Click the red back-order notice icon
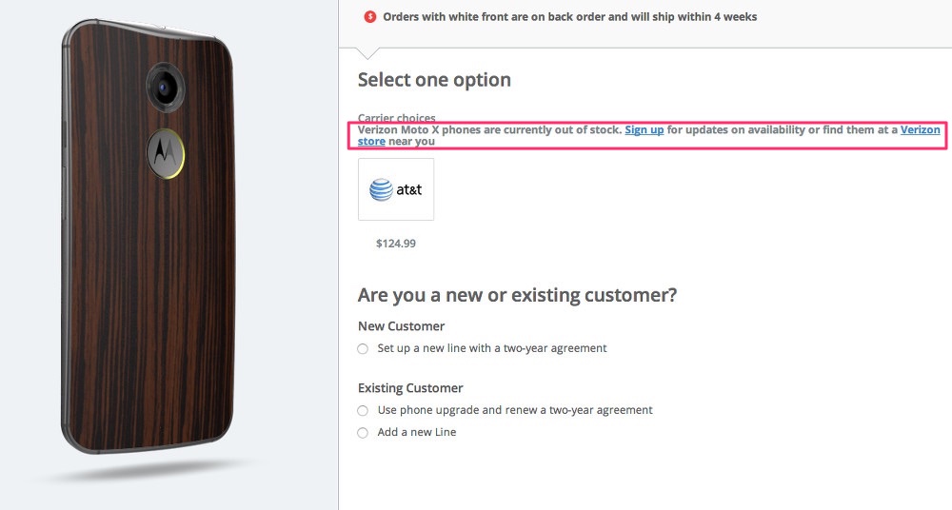Screen dimensions: 952x510 click(x=370, y=16)
